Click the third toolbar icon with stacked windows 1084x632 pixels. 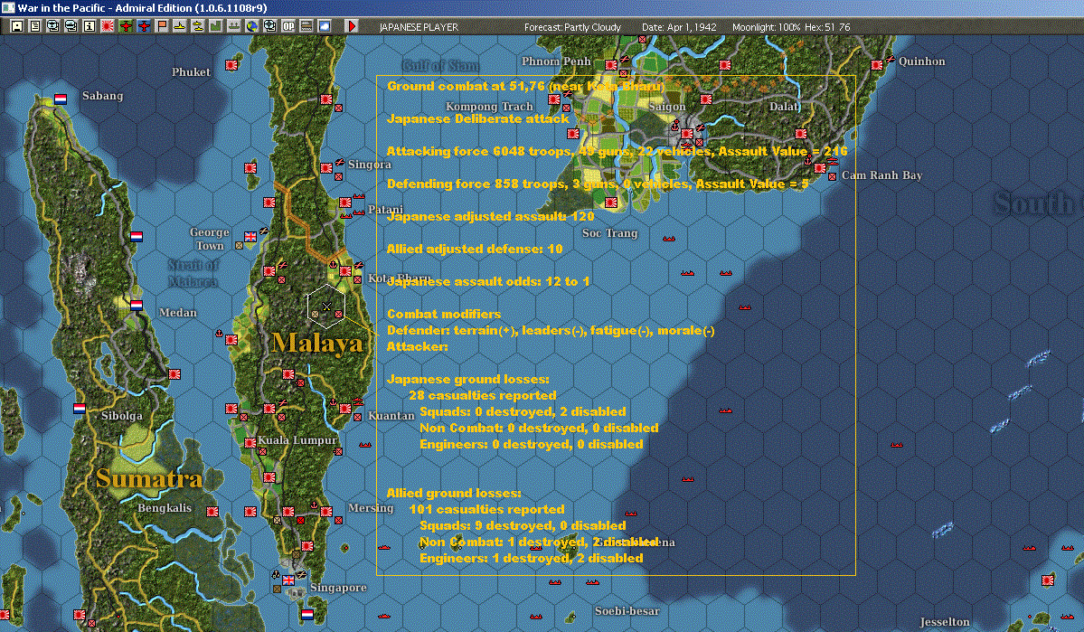click(x=53, y=26)
